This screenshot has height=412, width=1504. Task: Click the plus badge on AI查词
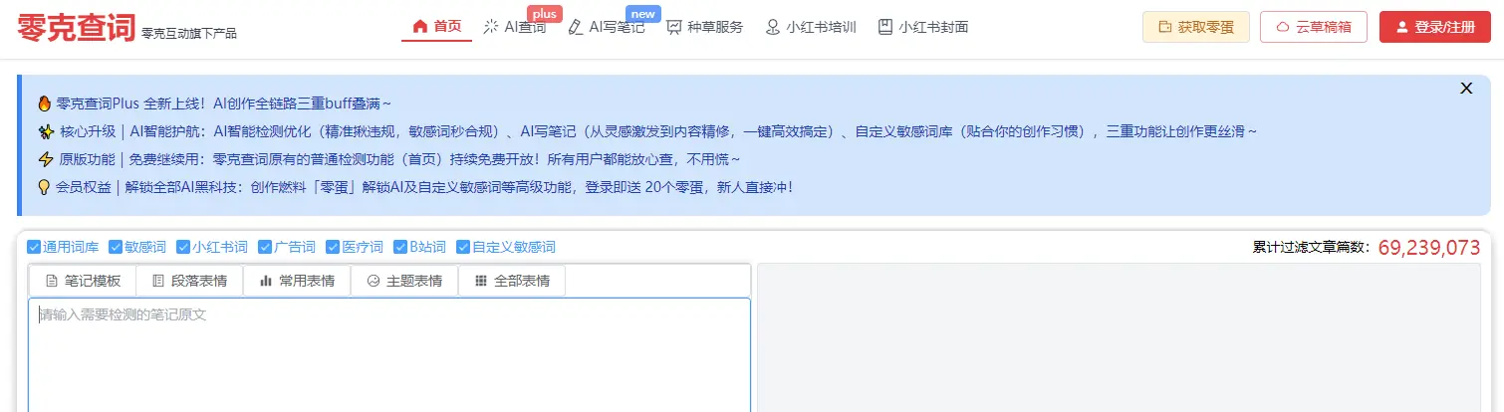(x=544, y=13)
